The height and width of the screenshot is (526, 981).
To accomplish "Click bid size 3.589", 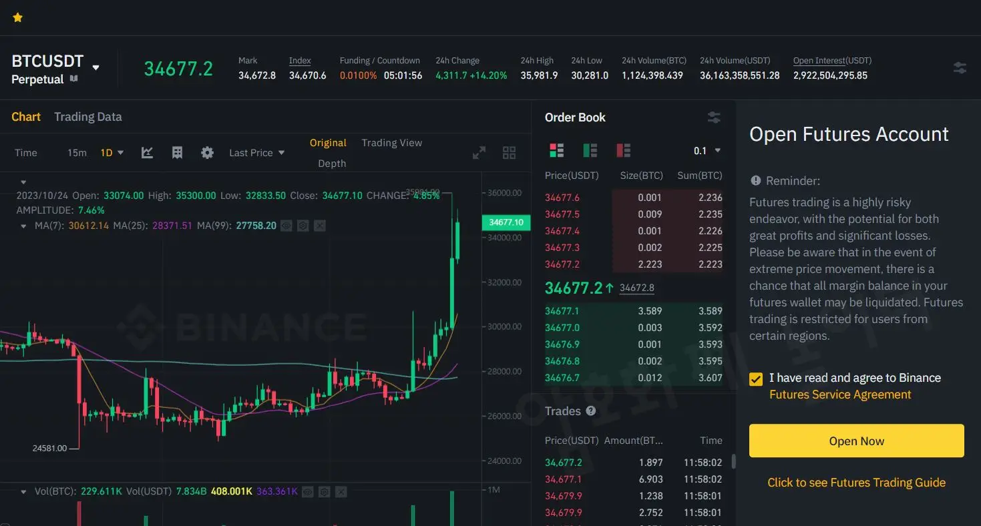I will [x=650, y=311].
